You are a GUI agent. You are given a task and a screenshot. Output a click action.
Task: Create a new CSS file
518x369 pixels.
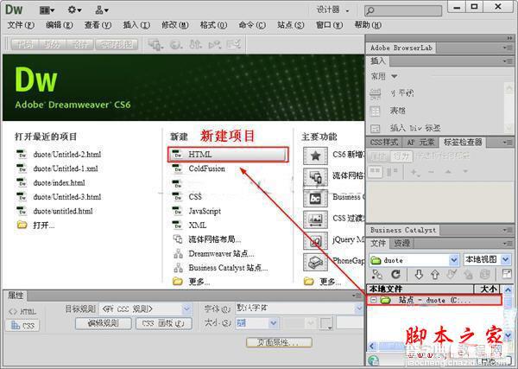click(195, 197)
